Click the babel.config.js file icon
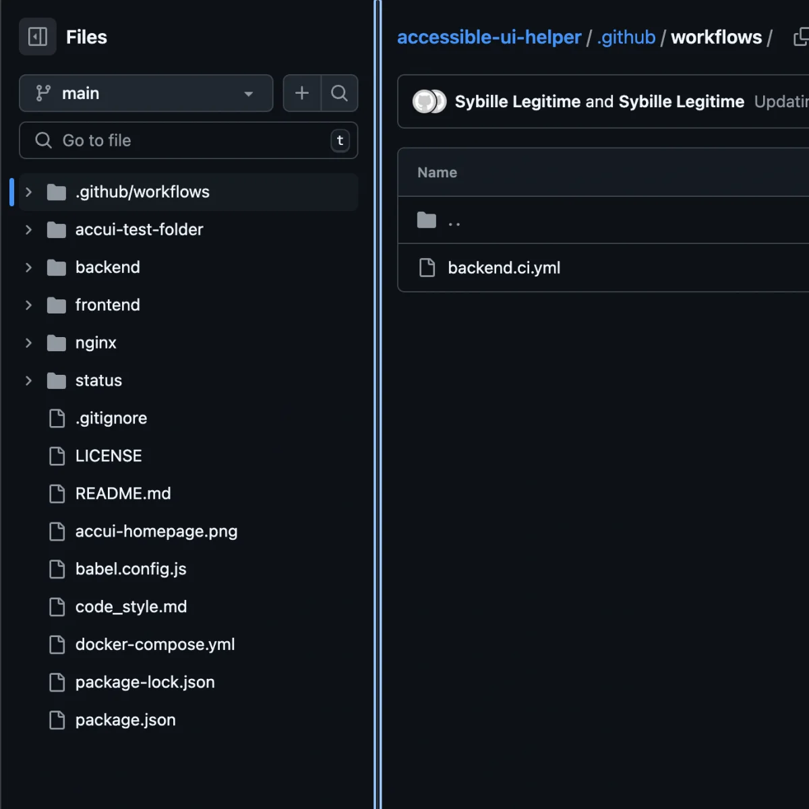 [x=57, y=570]
